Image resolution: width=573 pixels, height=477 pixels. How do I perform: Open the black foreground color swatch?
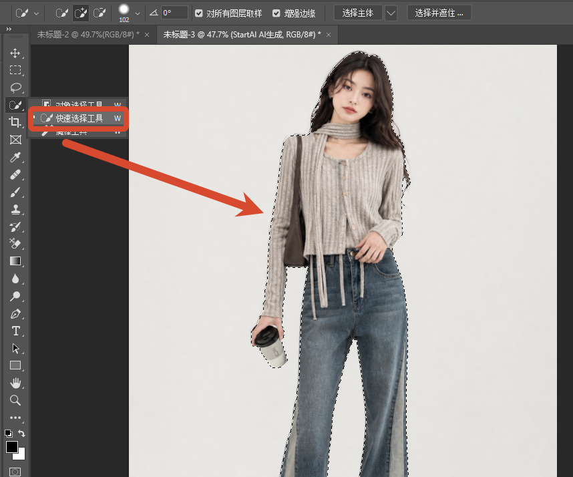(11, 446)
